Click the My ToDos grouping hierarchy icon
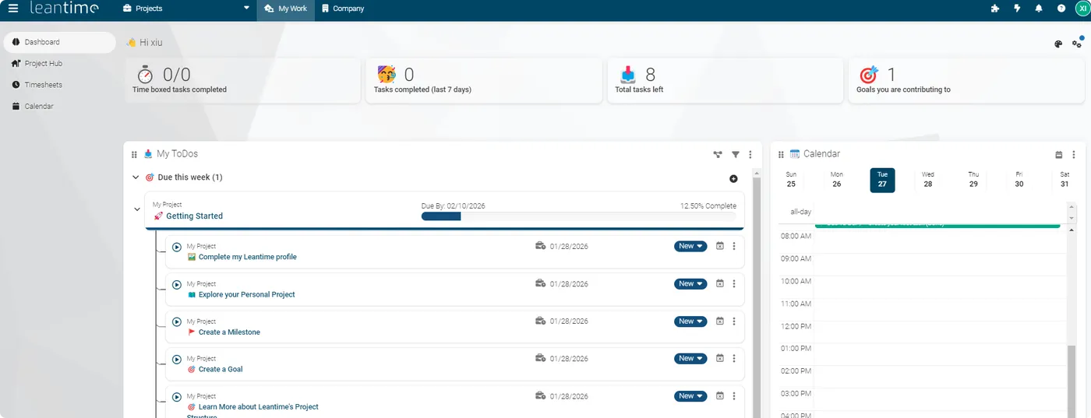This screenshot has height=418, width=1091. pos(717,154)
